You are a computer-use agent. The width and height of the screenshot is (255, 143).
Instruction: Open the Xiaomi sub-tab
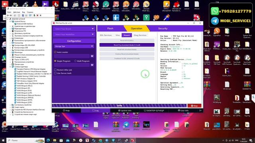(127, 35)
